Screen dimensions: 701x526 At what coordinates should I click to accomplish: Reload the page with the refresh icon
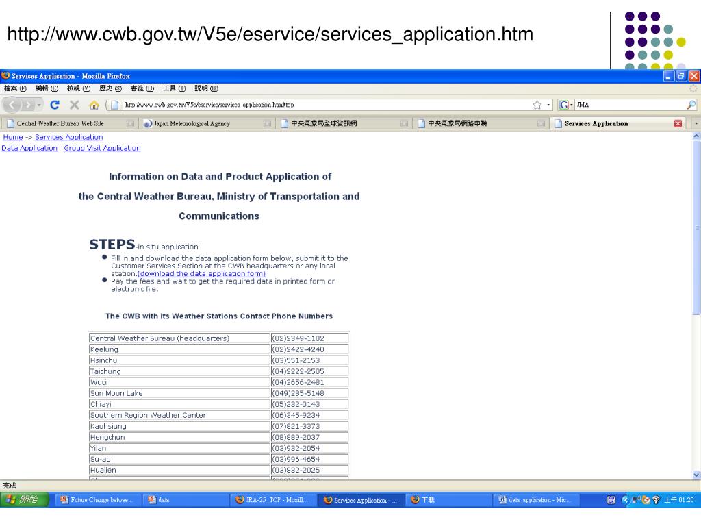[x=55, y=105]
